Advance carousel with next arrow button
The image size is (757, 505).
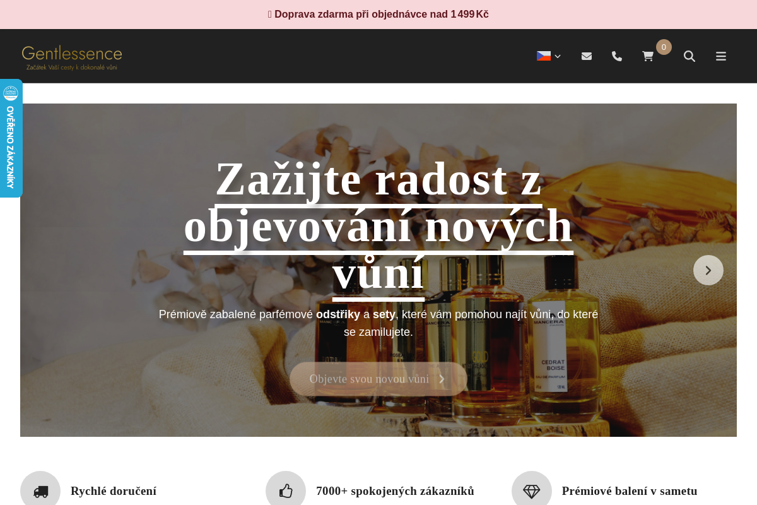pyautogui.click(x=708, y=270)
